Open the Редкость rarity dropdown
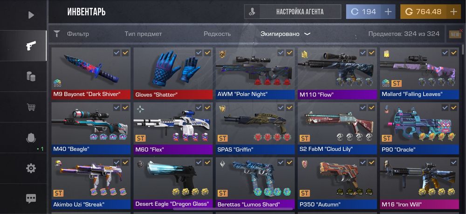The height and width of the screenshot is (214, 466). [217, 34]
